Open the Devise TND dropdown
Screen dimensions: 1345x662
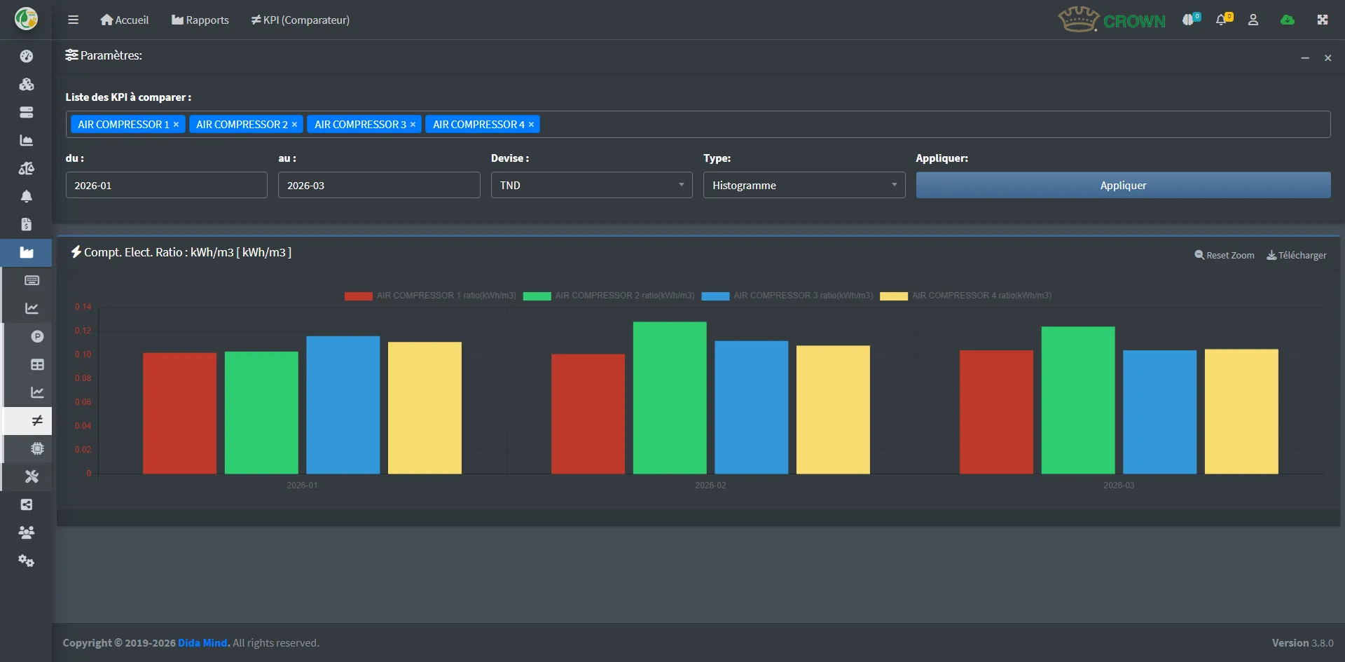[x=591, y=185]
